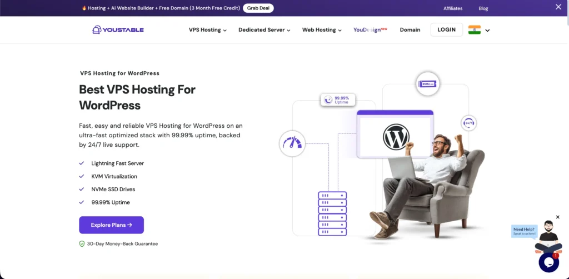Click the India flag icon
The width and height of the screenshot is (569, 279).
click(x=475, y=30)
